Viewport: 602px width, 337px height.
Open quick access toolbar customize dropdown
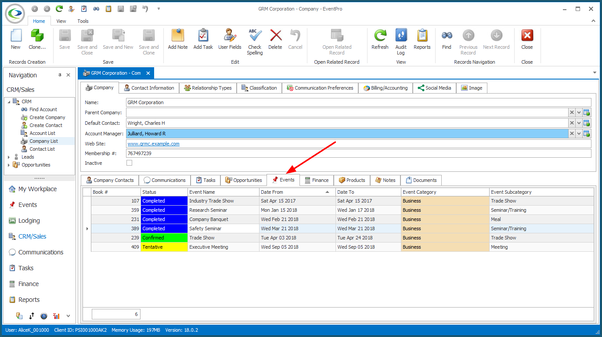(159, 8)
